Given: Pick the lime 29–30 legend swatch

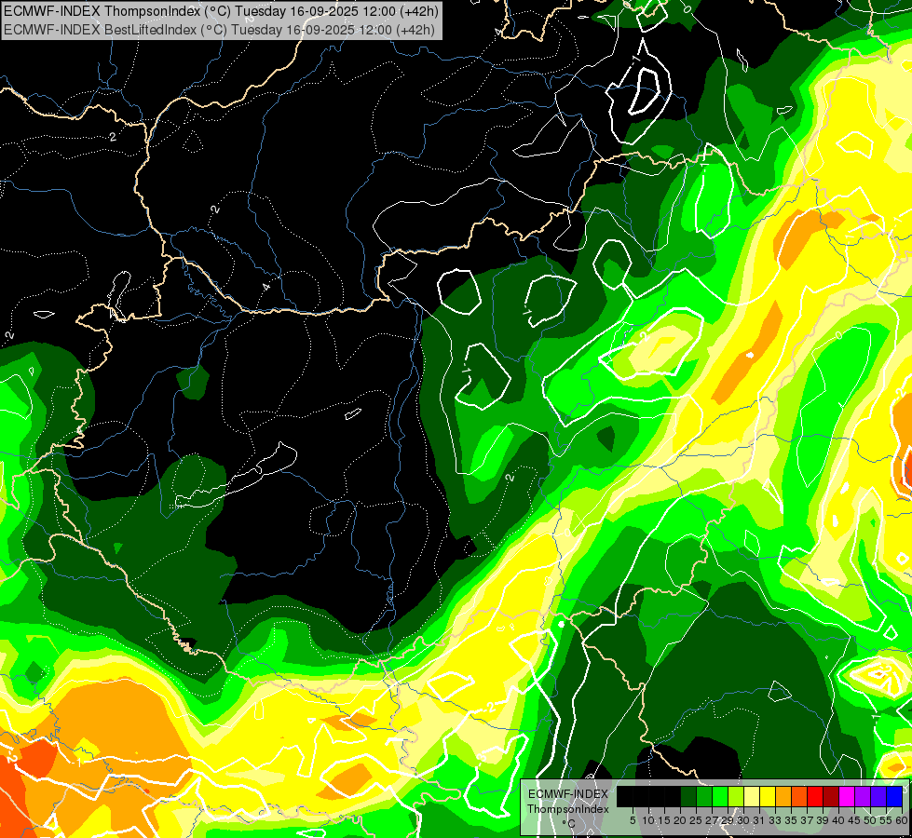Looking at the screenshot, I should [736, 797].
